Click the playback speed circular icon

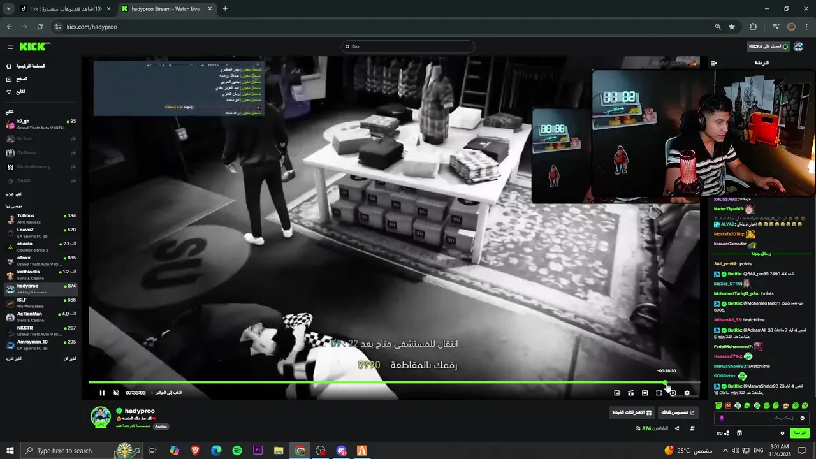point(673,393)
